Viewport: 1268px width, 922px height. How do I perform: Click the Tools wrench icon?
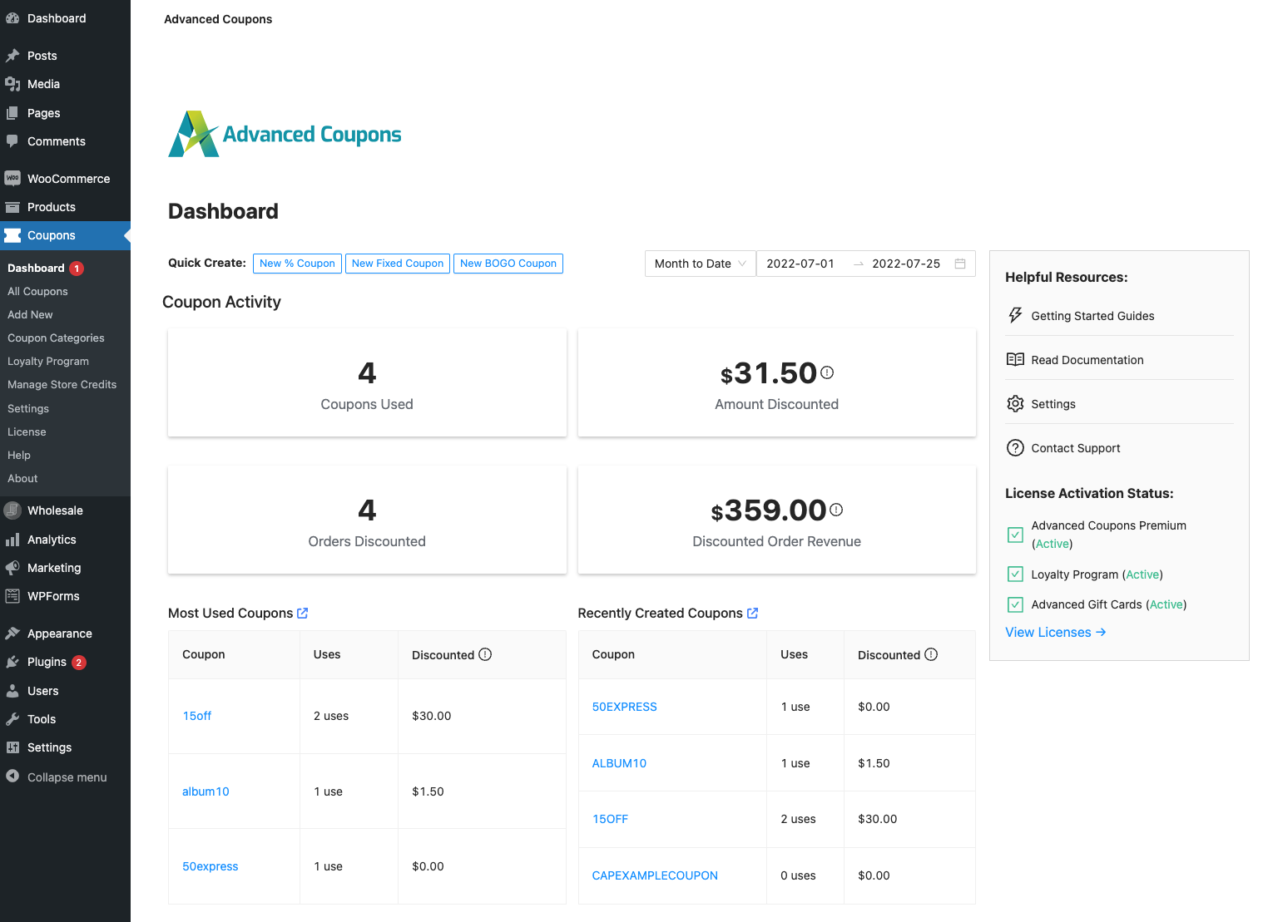12,719
